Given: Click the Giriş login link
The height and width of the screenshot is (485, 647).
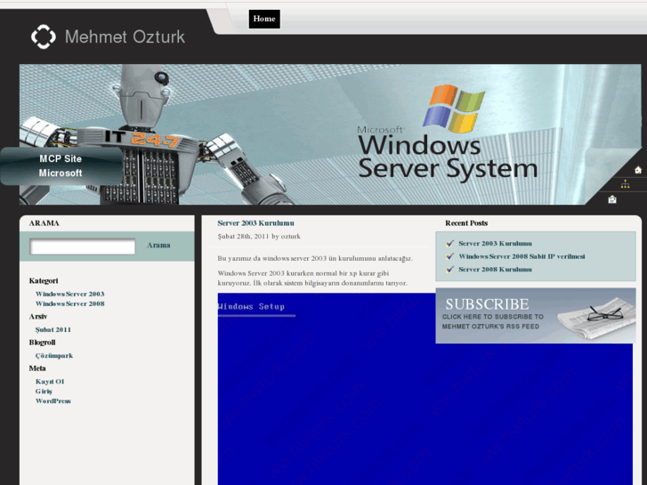Looking at the screenshot, I should (x=44, y=391).
